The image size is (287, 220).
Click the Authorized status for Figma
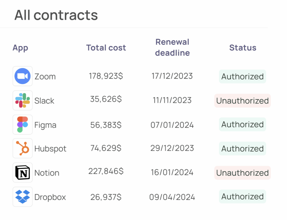click(242, 124)
